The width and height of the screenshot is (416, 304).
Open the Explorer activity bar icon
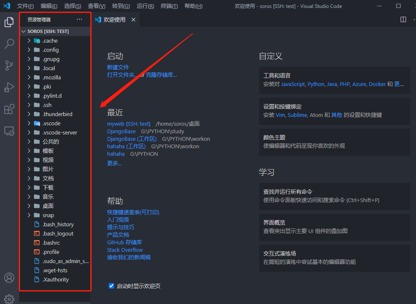[x=9, y=22]
